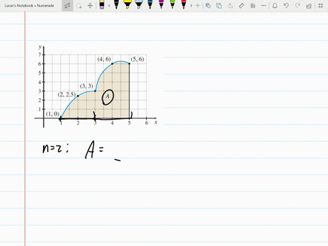Screen dimensions: 328x246
Task: Open notifications bell
Action: click(275, 5)
